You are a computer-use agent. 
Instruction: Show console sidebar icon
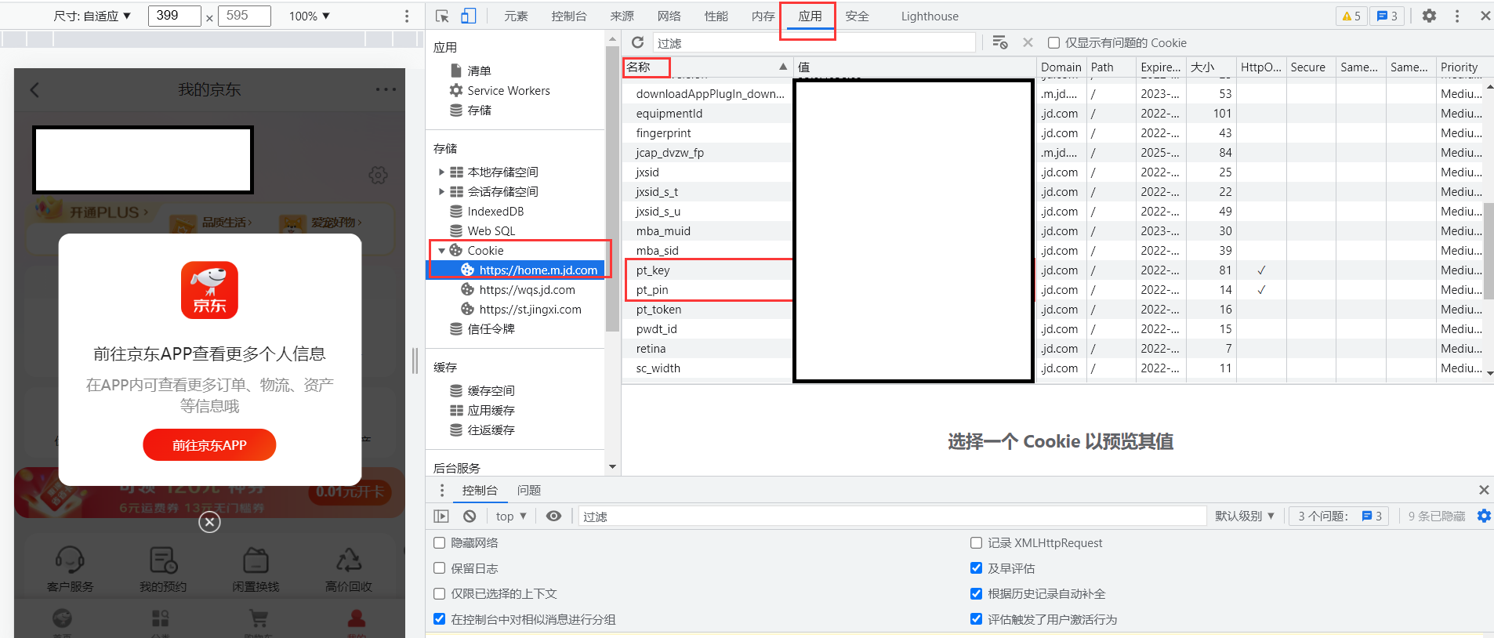(x=441, y=516)
